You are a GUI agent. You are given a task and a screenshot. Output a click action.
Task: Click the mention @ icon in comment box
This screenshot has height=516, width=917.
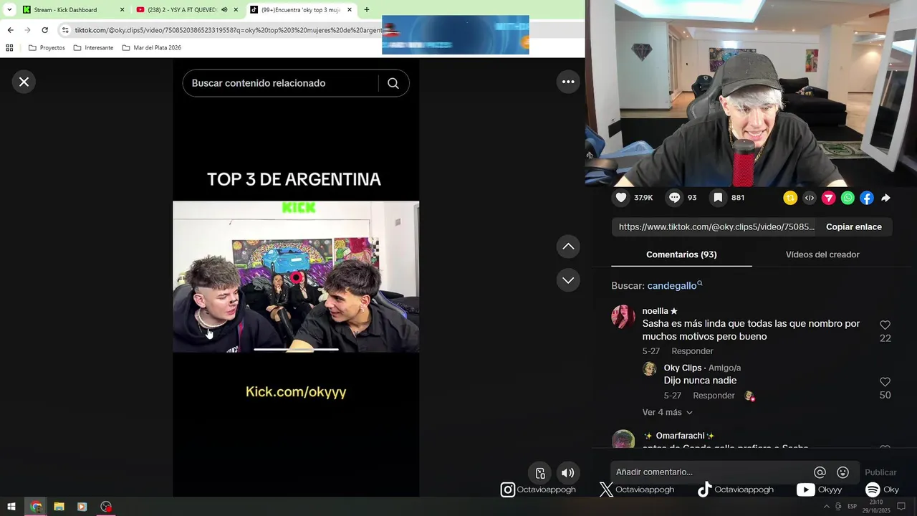(820, 472)
